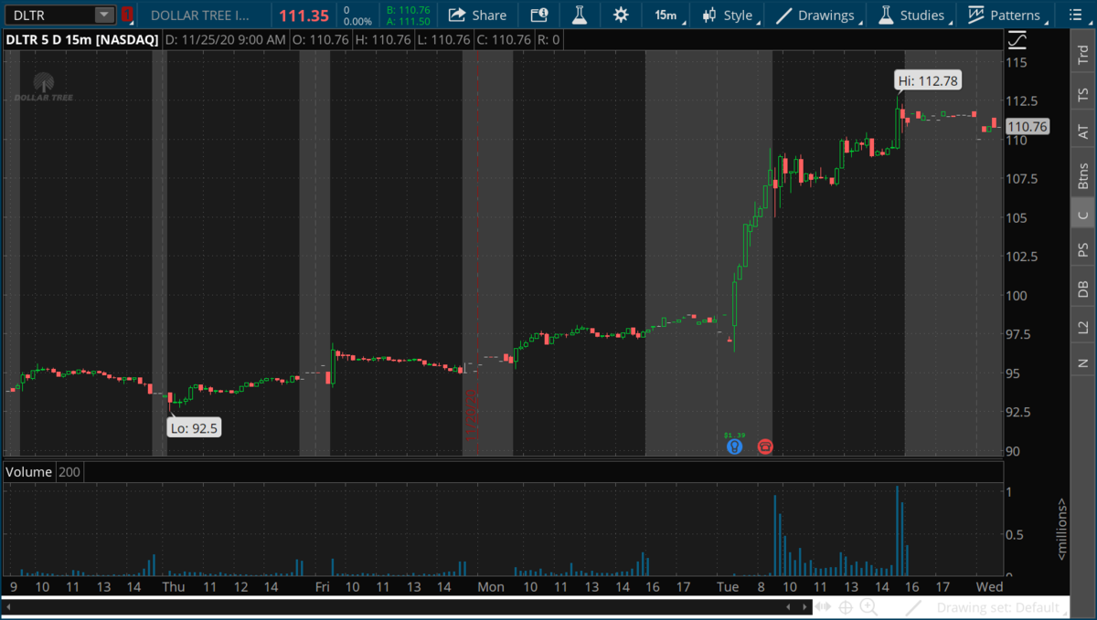Click the volume value 200 label

69,472
